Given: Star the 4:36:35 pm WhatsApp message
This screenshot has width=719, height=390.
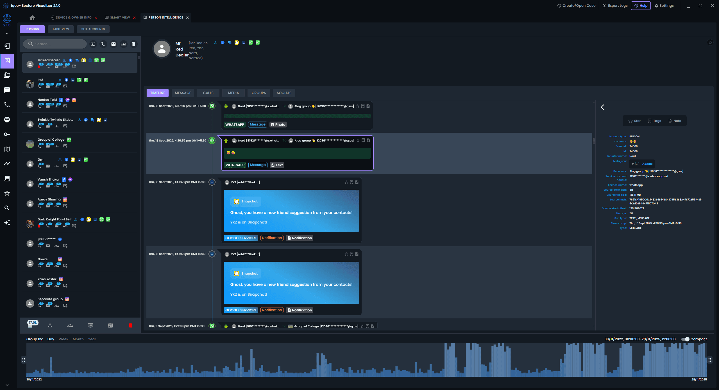Looking at the screenshot, I should point(358,140).
